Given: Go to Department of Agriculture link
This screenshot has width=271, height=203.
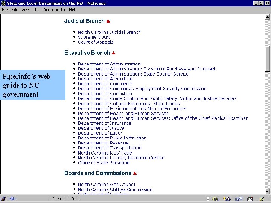Looking at the screenshot, I should pyautogui.click(x=105, y=79).
